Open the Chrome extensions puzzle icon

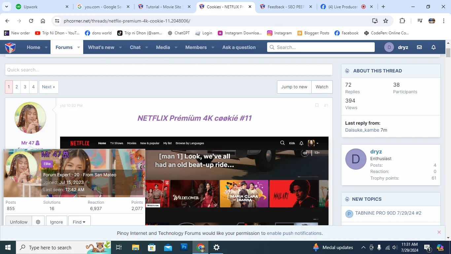tap(402, 21)
